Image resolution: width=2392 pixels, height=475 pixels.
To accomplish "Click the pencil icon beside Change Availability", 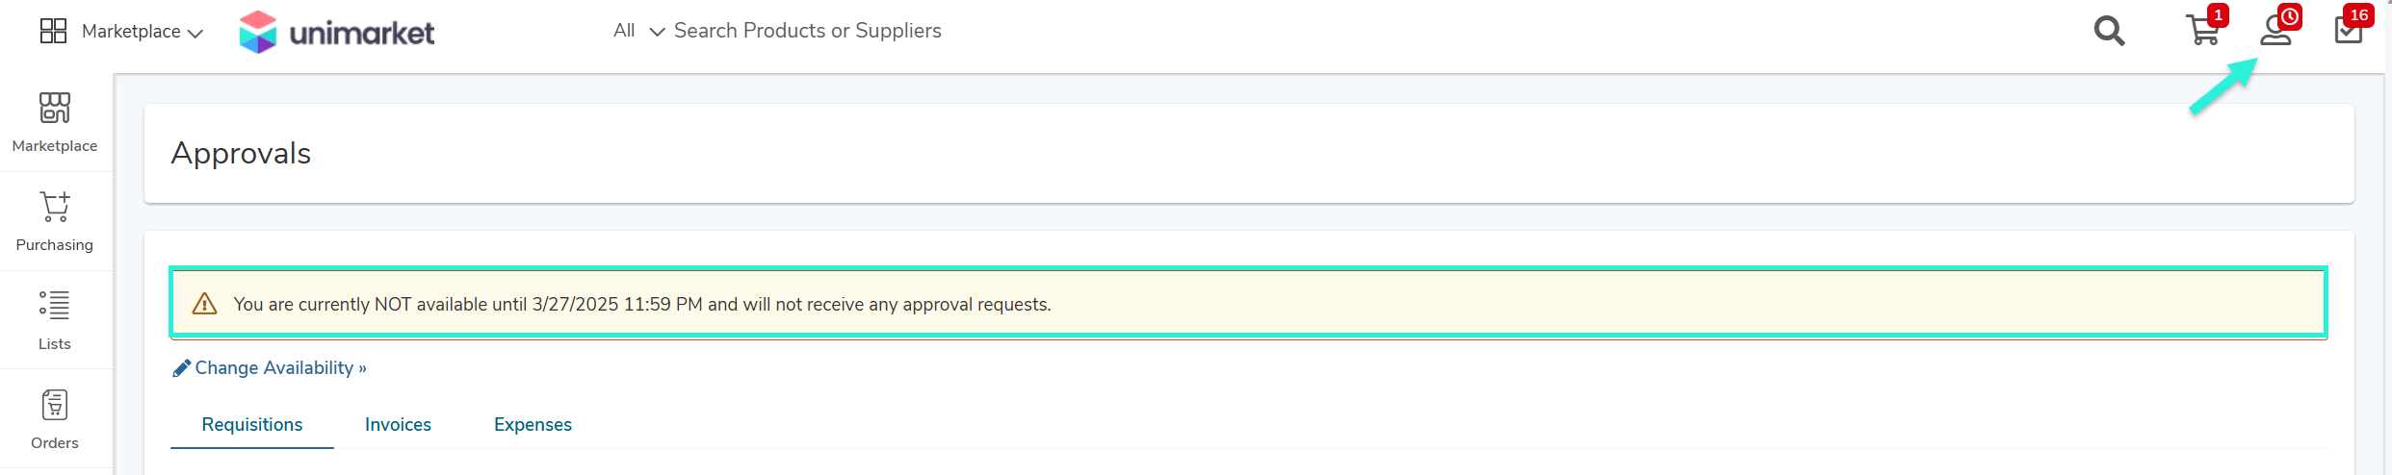I will pos(181,368).
